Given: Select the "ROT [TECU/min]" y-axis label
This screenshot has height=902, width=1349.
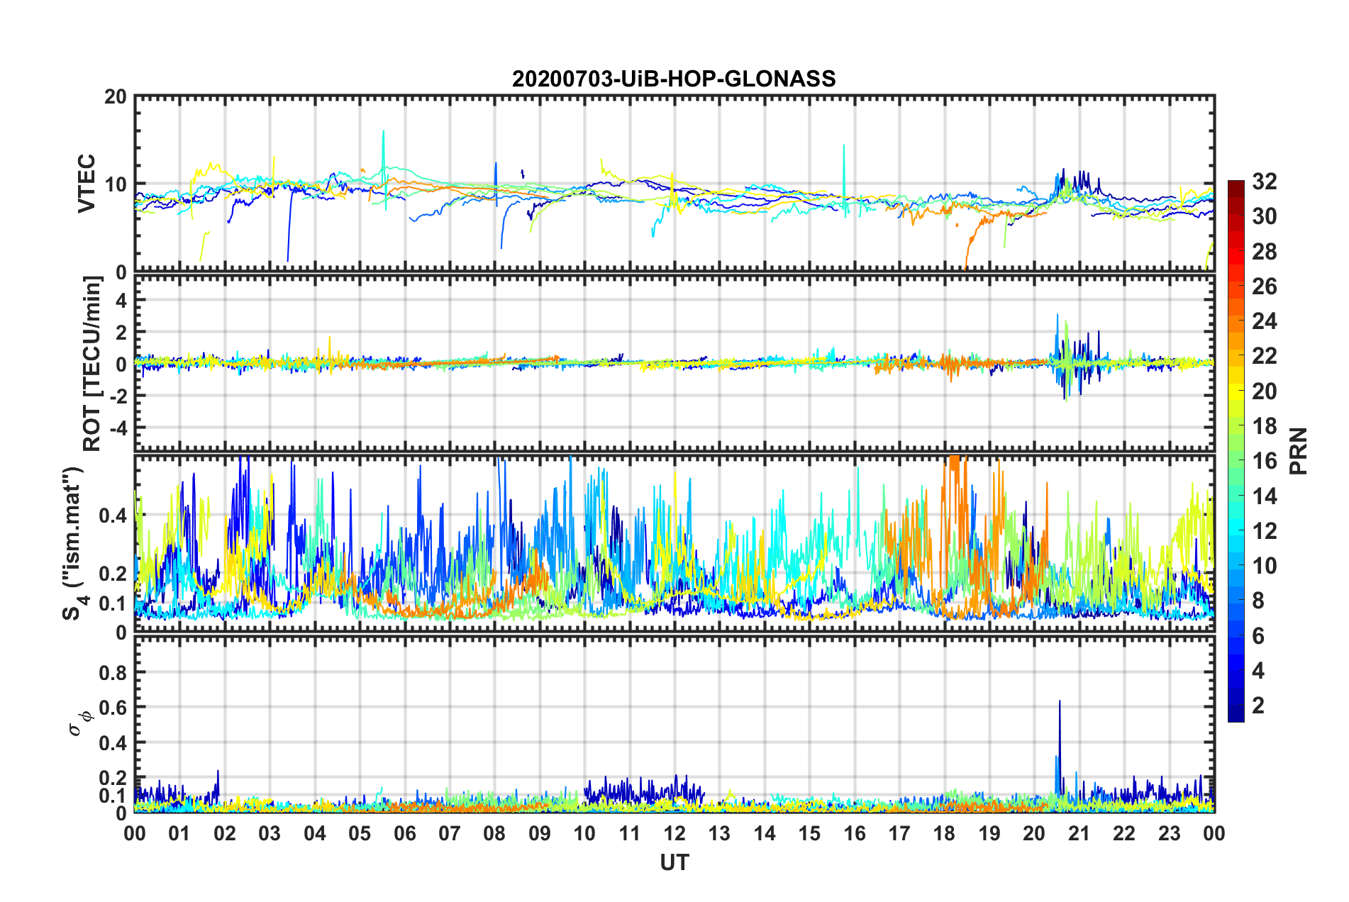Looking at the screenshot, I should (92, 364).
